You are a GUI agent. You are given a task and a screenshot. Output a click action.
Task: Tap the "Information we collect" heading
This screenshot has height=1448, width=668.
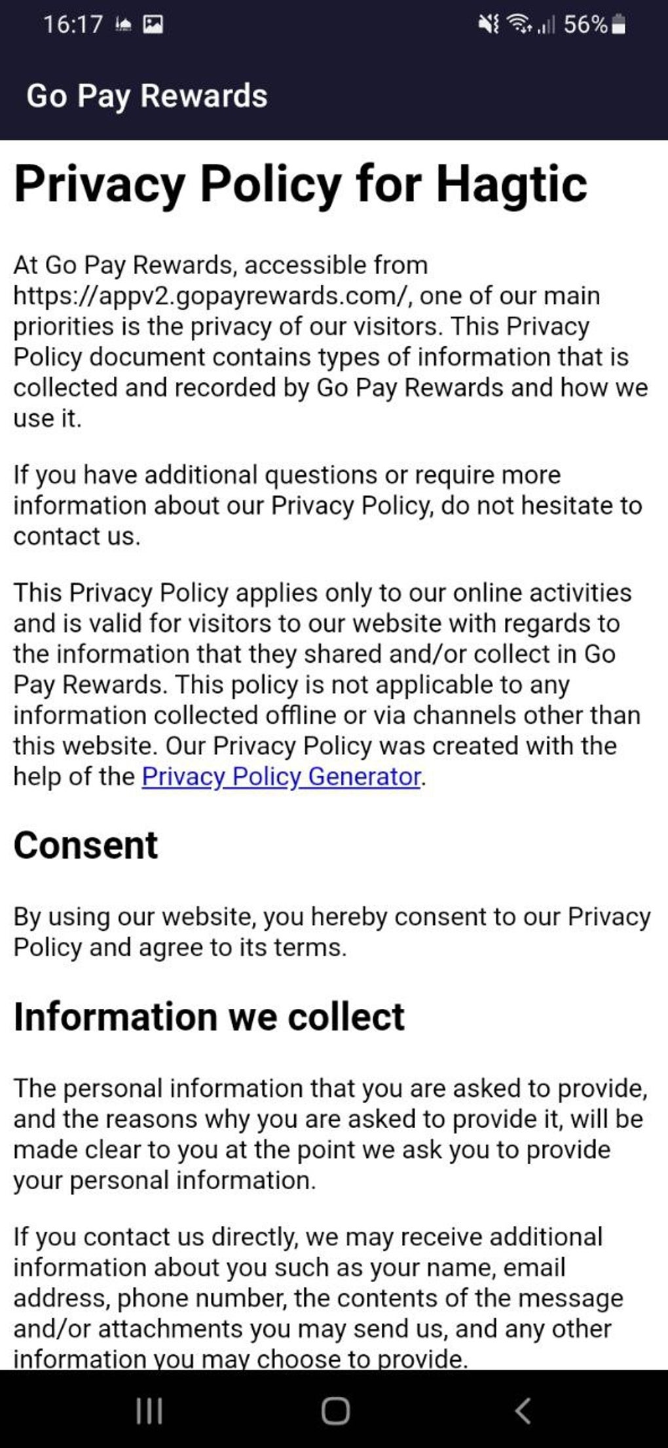click(209, 1016)
